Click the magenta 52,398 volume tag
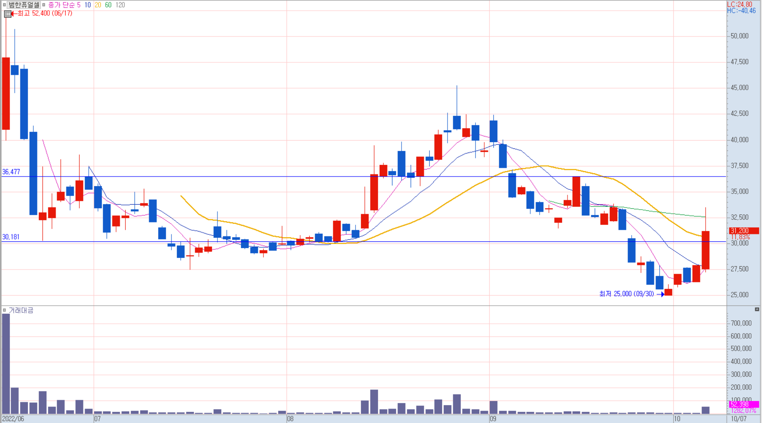Screen dimensions: 762x423 [744, 404]
